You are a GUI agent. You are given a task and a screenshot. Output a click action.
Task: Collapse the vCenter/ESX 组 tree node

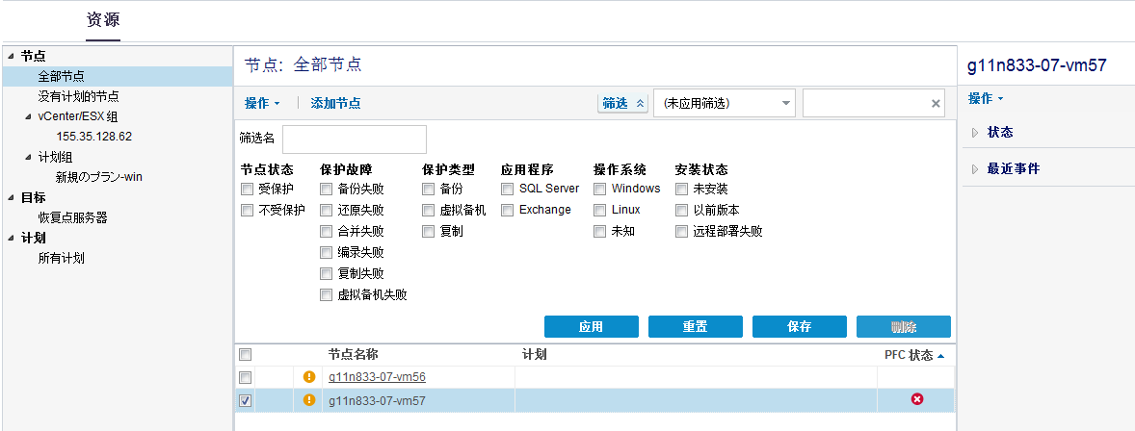tap(28, 116)
